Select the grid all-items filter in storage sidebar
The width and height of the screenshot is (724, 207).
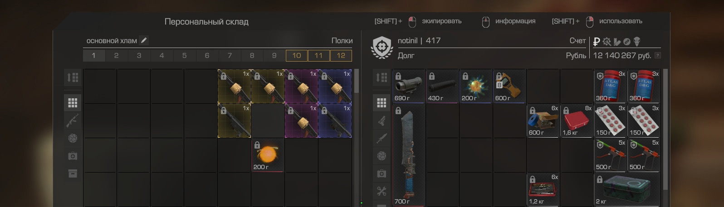73,103
